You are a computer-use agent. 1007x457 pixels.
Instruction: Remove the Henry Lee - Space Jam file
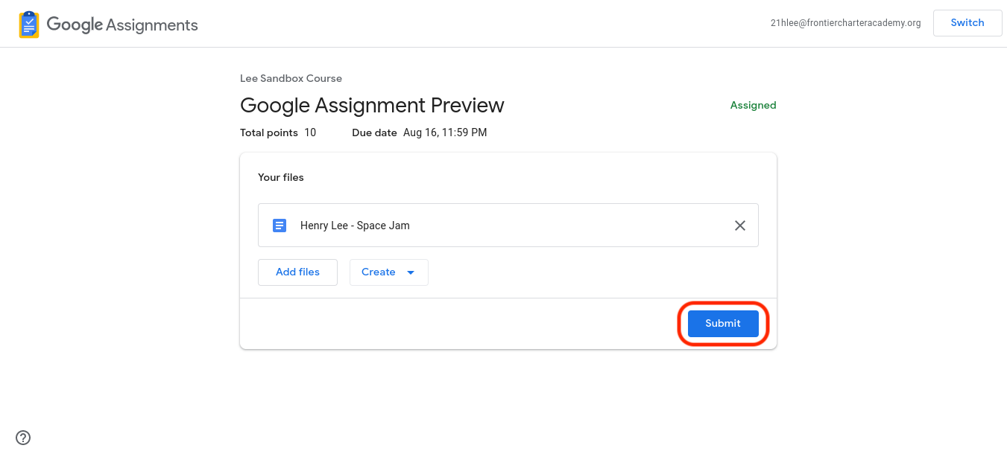740,226
